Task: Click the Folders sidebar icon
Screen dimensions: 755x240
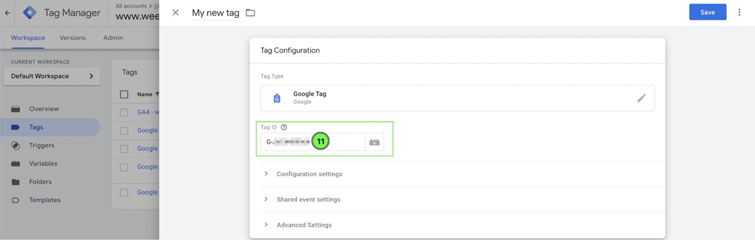Action: pos(16,182)
